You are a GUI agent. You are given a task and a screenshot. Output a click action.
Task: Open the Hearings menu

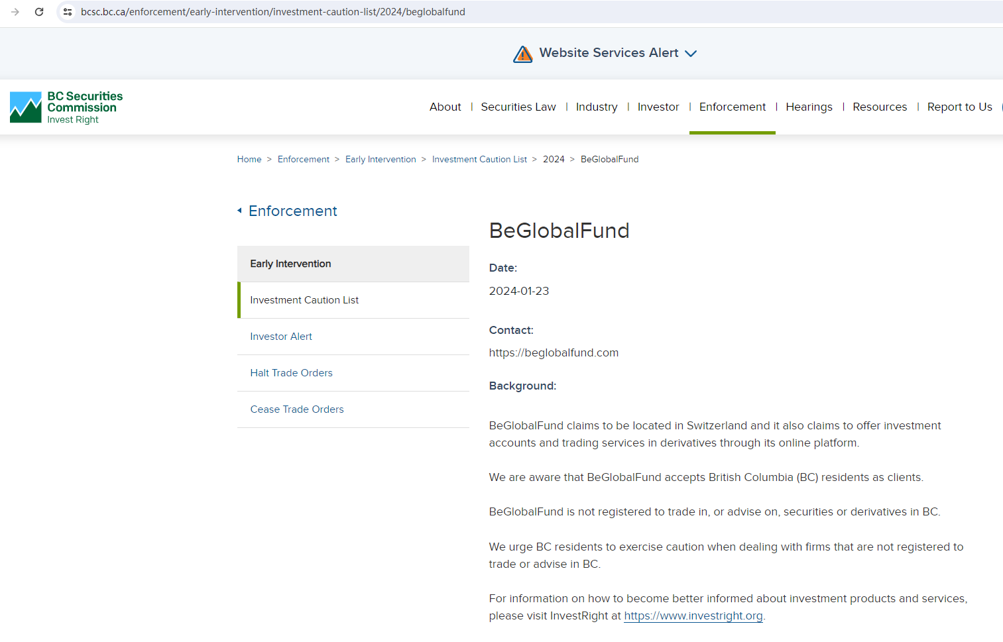tap(809, 107)
